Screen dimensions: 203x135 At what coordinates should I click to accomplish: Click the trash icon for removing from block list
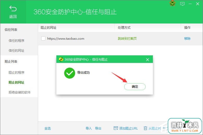[145, 128]
